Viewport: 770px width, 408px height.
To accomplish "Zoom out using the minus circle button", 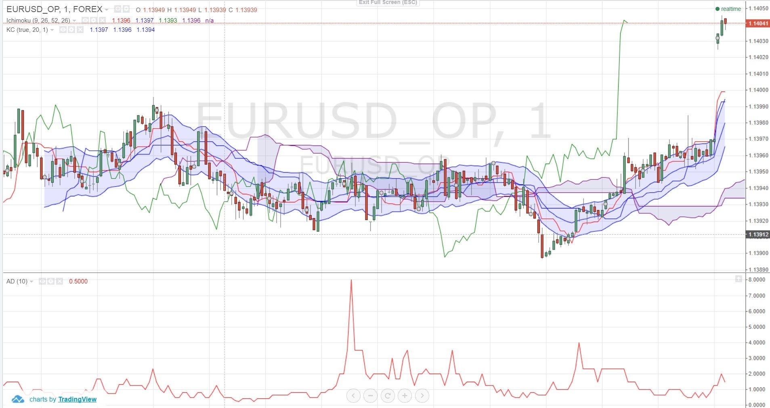I will [x=370, y=396].
